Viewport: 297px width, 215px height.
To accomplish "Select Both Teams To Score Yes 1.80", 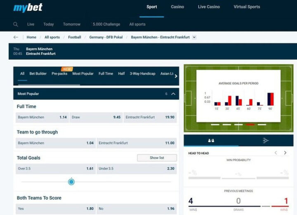I will pyautogui.click(x=55, y=209).
